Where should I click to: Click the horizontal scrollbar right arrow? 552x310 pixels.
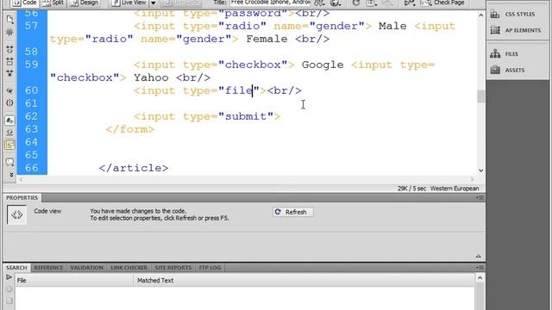(472, 179)
